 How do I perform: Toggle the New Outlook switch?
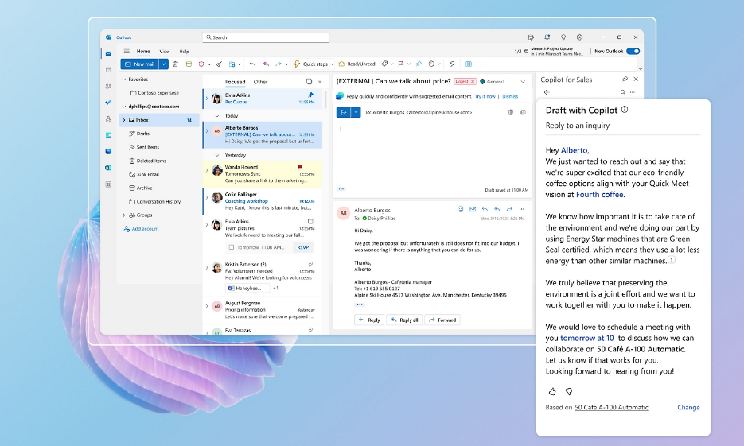[633, 51]
